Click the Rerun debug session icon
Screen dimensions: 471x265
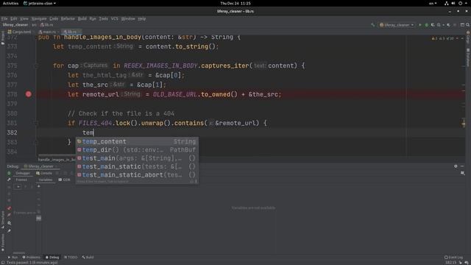(9, 174)
